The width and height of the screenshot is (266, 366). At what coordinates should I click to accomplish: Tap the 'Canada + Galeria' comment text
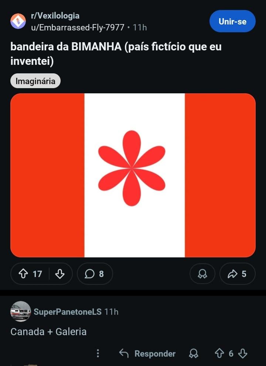[48, 332]
